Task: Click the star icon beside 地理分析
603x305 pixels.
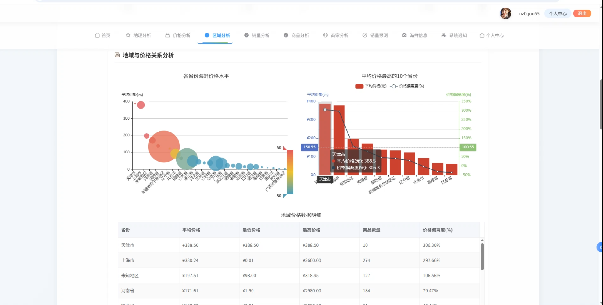Action: (x=128, y=35)
